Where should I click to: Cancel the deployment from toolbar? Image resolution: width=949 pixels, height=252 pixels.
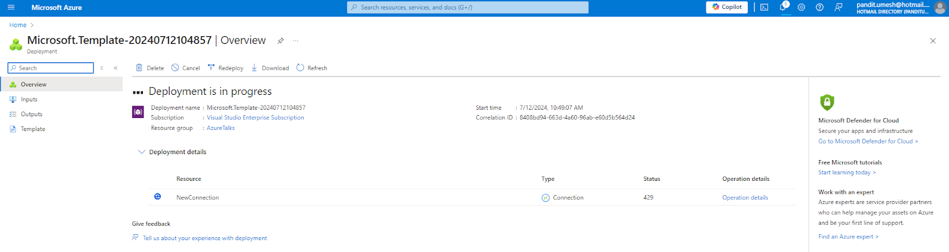(x=186, y=68)
